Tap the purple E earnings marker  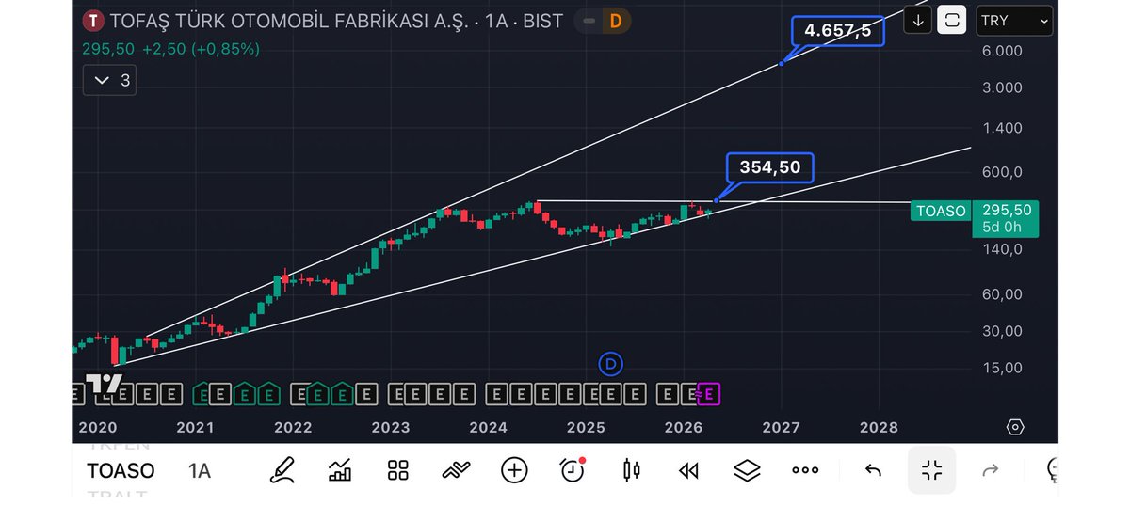709,394
